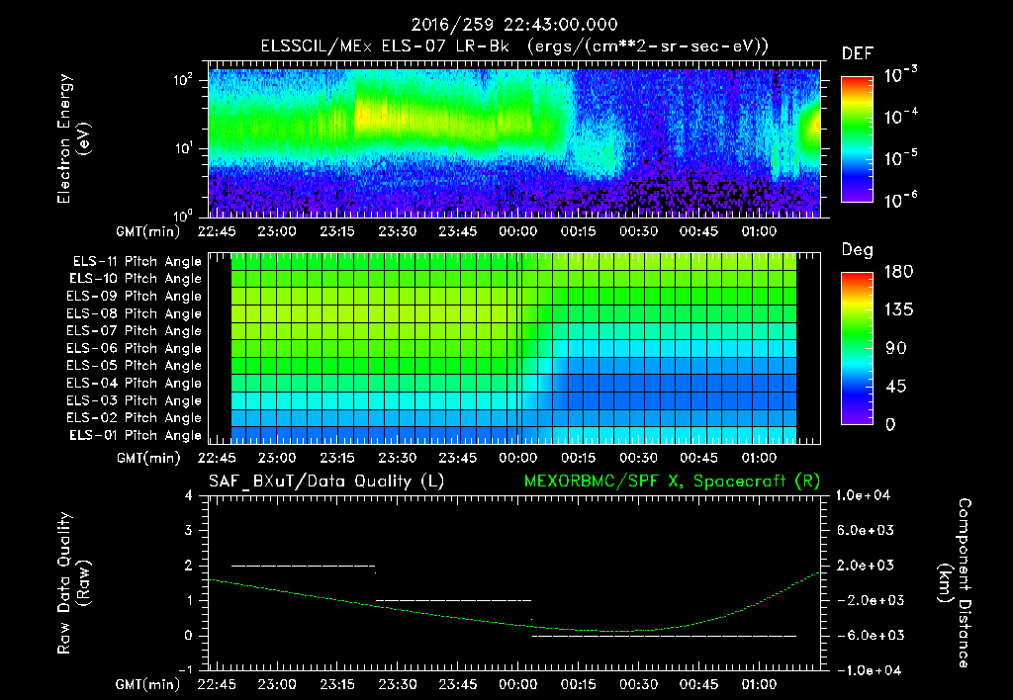Click the data quality line segment at level 2
The image size is (1013, 700).
coord(303,566)
